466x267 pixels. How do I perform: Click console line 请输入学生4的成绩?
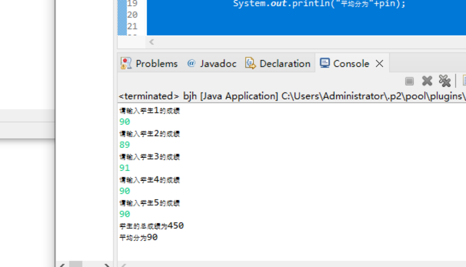click(x=149, y=180)
